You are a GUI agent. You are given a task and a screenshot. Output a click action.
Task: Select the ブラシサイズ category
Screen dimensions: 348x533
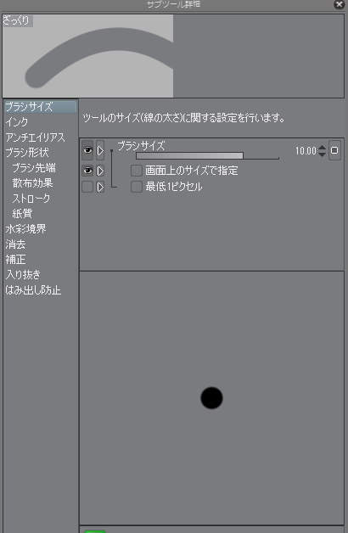[40, 107]
